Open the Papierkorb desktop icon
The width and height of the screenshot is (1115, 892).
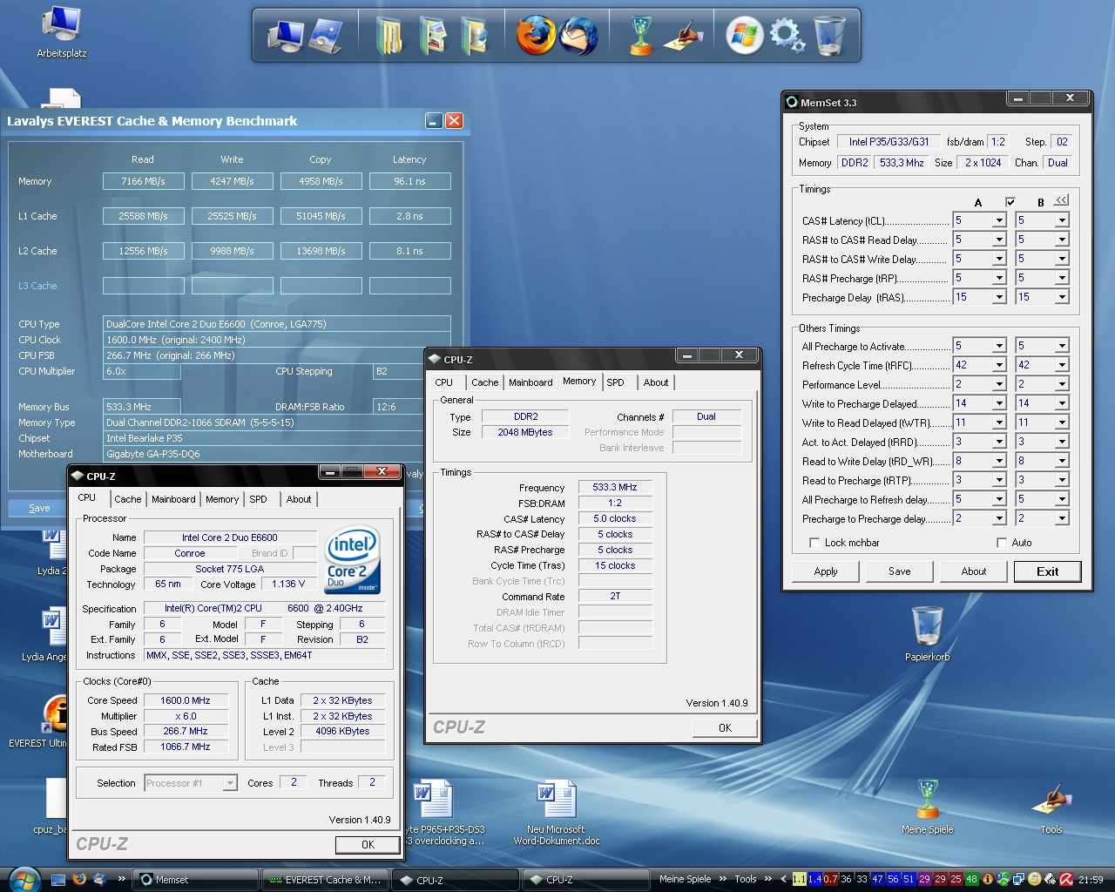(928, 633)
